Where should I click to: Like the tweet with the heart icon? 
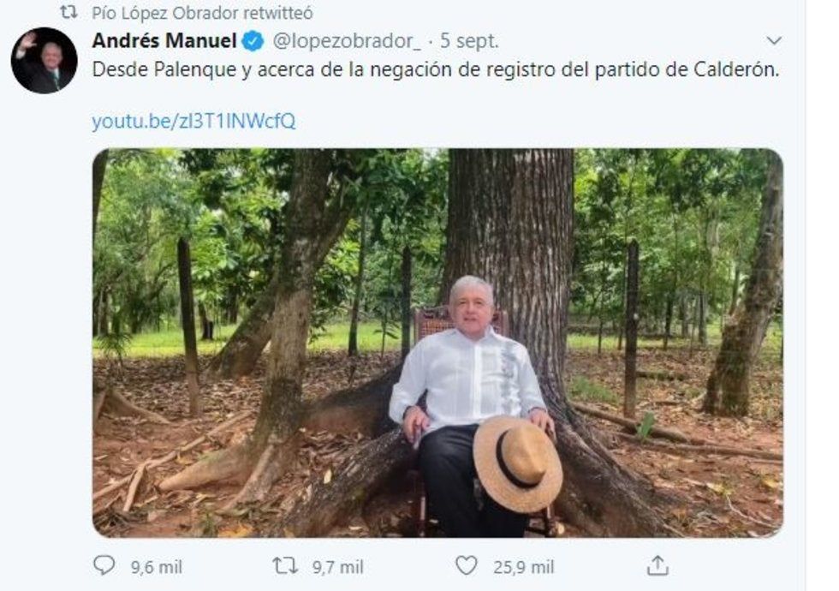466,565
